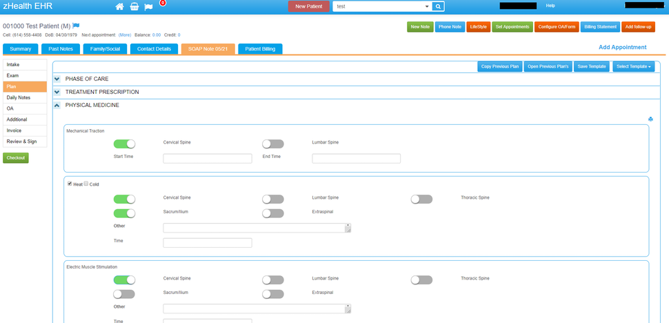This screenshot has height=323, width=669.
Task: Click the Add follow-up button
Action: tap(638, 27)
